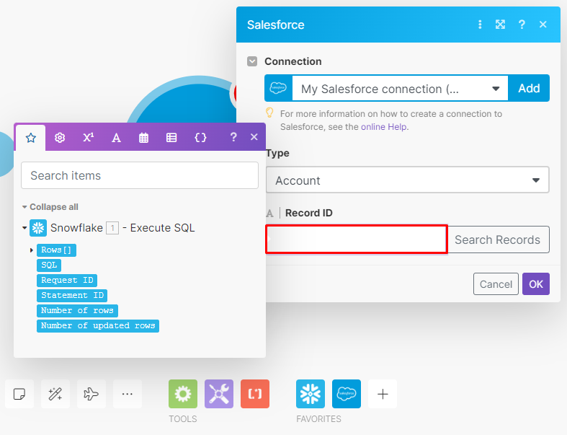Open the Notes icon in bottom toolbar

[x=19, y=394]
